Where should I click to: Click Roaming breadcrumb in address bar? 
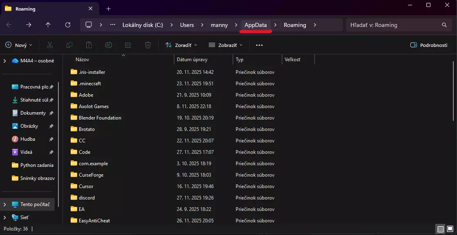[295, 25]
